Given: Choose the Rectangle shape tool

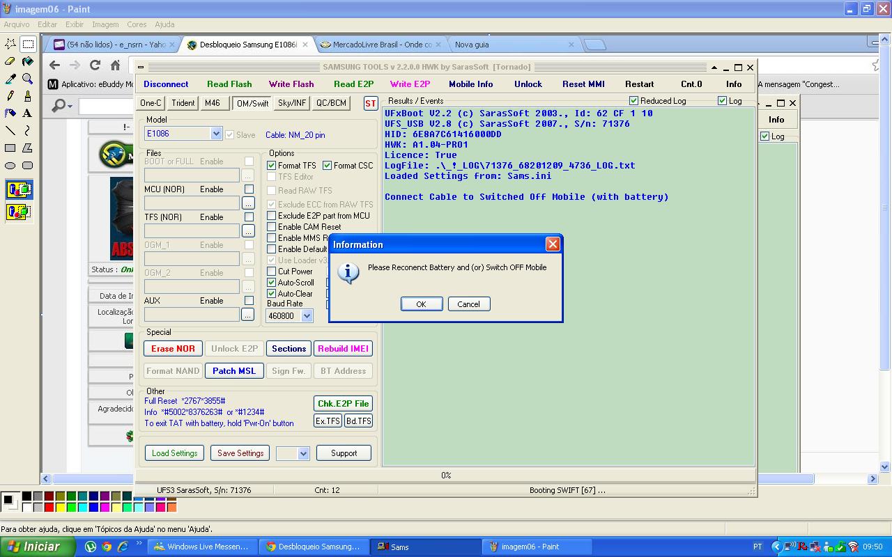Looking at the screenshot, I should (10, 148).
